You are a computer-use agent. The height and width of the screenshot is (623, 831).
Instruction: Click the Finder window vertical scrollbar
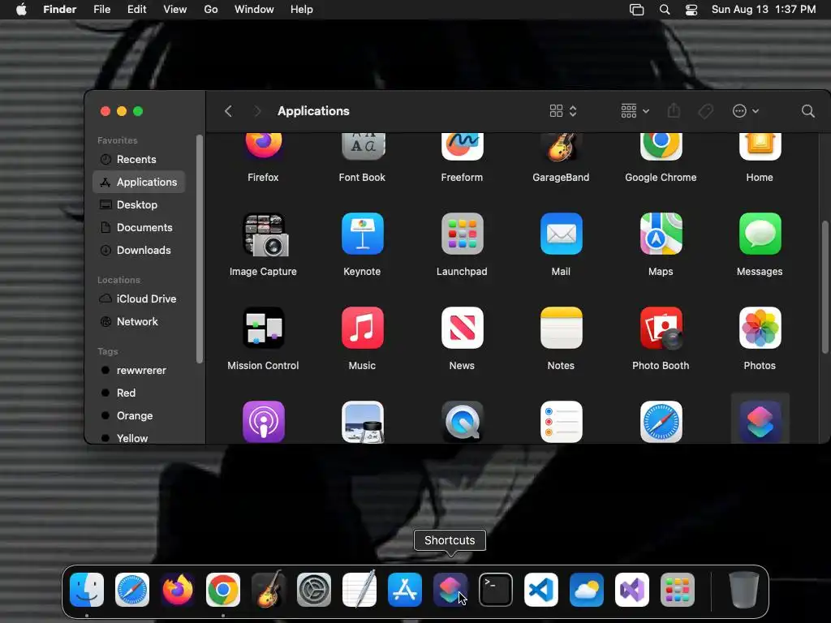825,286
